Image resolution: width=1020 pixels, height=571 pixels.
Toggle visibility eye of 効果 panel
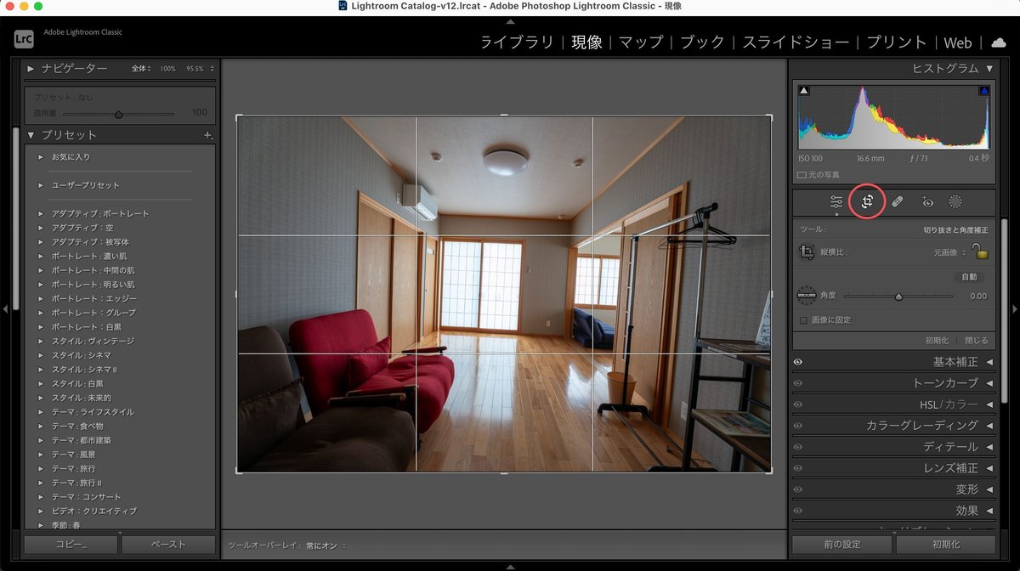[x=798, y=511]
